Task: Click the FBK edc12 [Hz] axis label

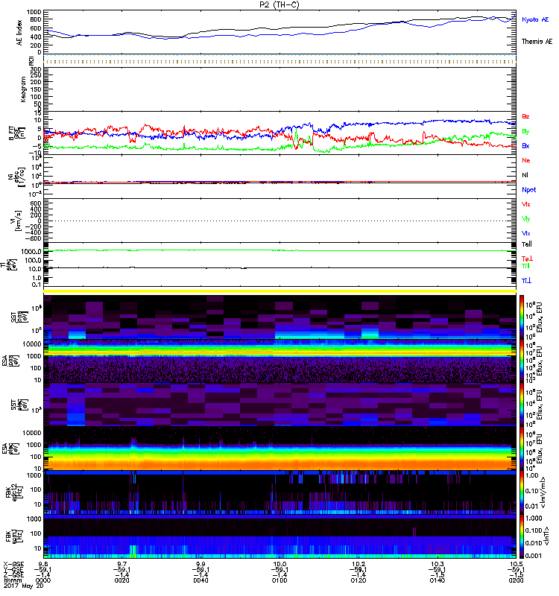Action: tap(13, 492)
